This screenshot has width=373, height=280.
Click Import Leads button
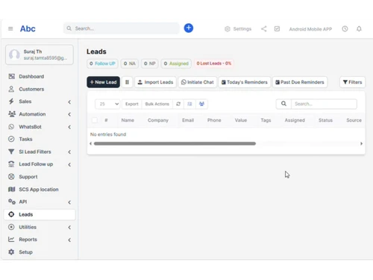coord(155,82)
